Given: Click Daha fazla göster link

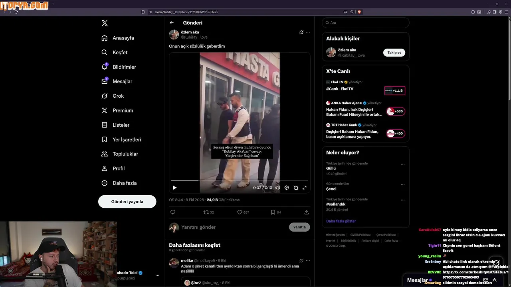Looking at the screenshot, I should tap(341, 221).
